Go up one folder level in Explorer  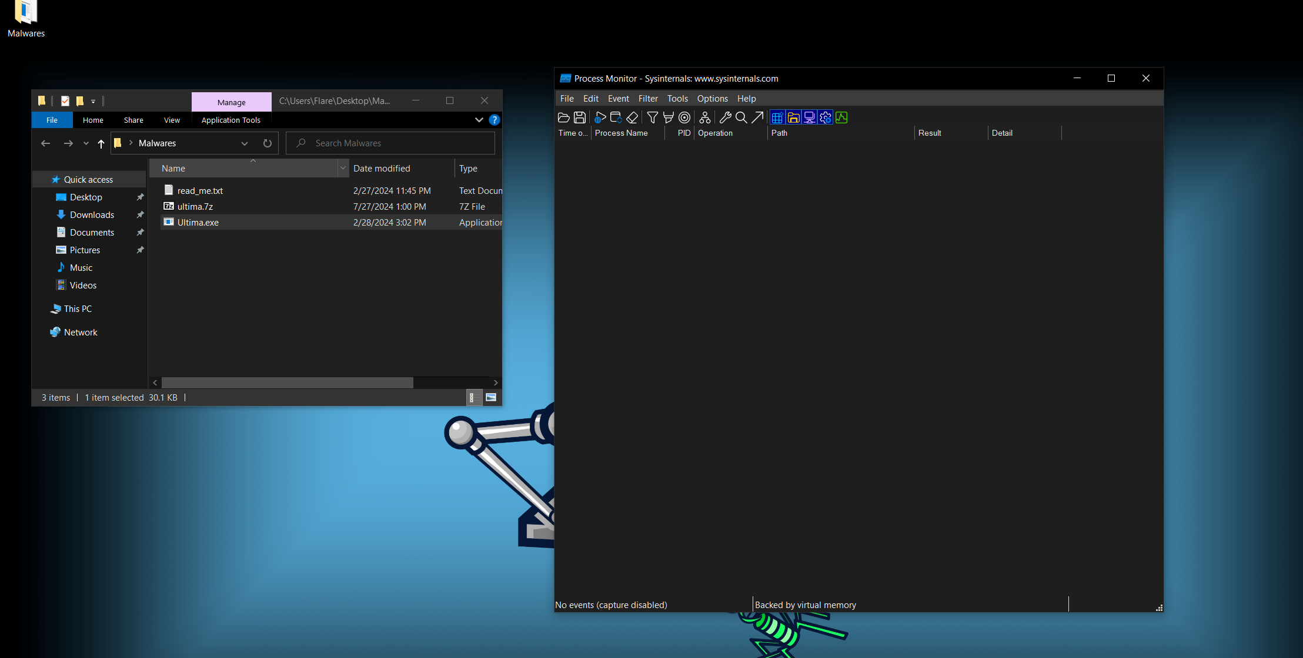click(101, 143)
